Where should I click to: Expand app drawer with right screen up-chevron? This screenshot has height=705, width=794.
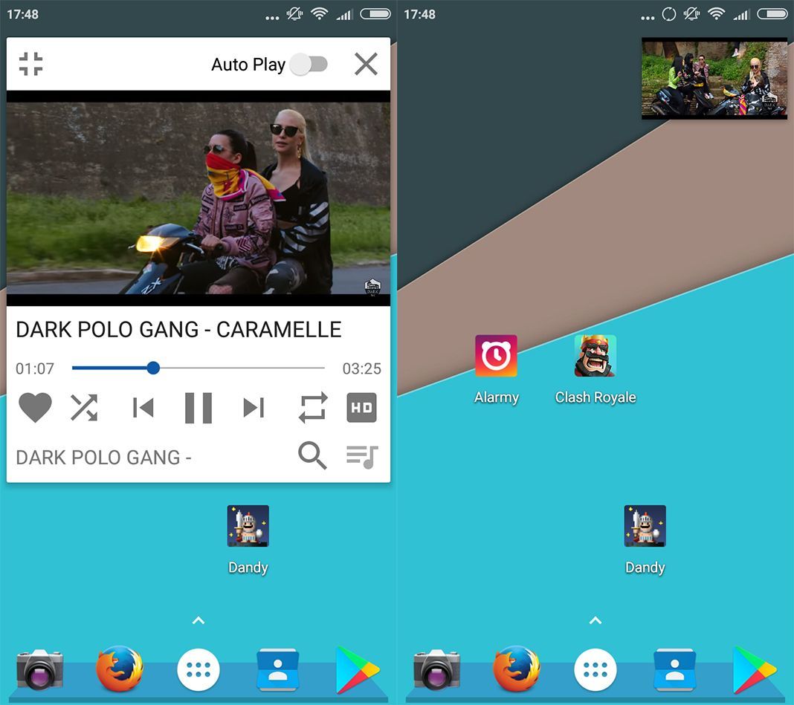click(595, 620)
